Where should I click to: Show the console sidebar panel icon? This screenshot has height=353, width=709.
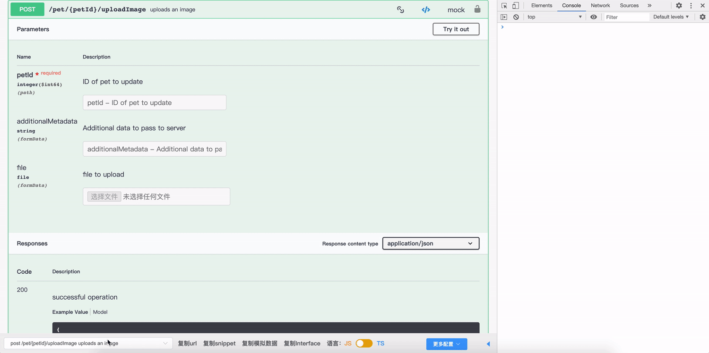[x=504, y=17]
